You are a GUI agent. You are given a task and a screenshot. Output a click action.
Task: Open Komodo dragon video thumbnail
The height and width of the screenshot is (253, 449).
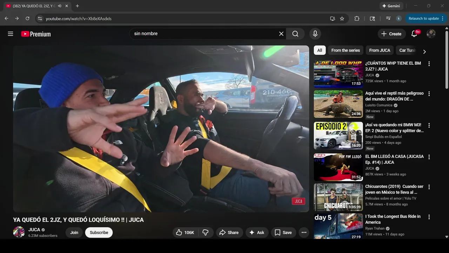coord(338,104)
